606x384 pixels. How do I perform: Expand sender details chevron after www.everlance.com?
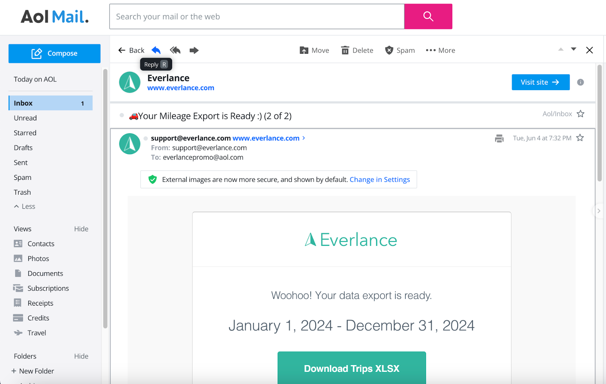tap(304, 138)
